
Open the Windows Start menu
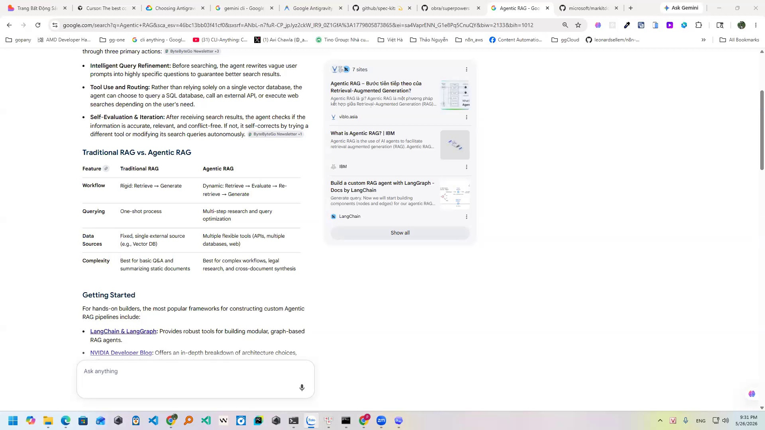tap(13, 420)
